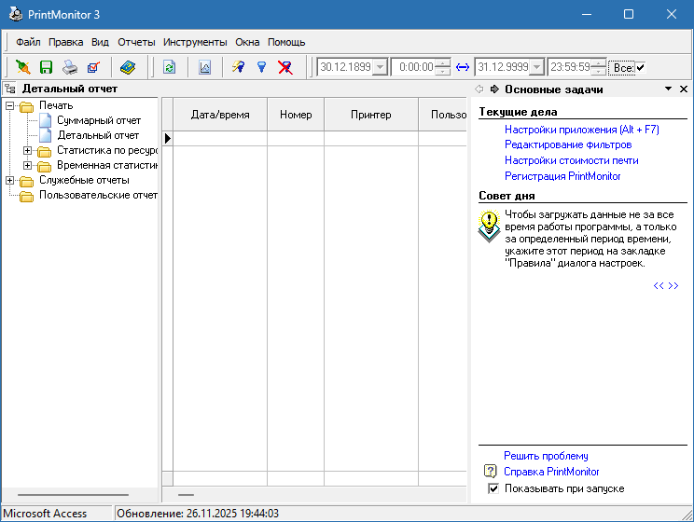Select Суммарный отчет in tree
Viewport: 694px width, 522px height.
[x=99, y=120]
